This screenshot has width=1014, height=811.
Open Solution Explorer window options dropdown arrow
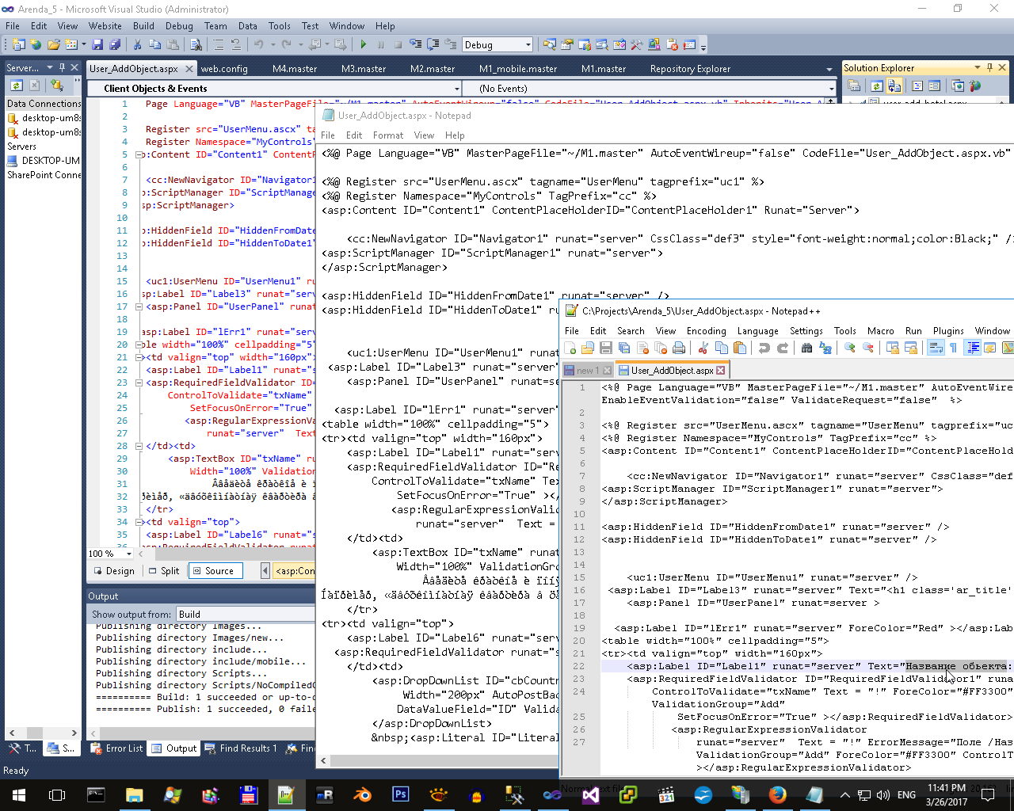coord(977,67)
